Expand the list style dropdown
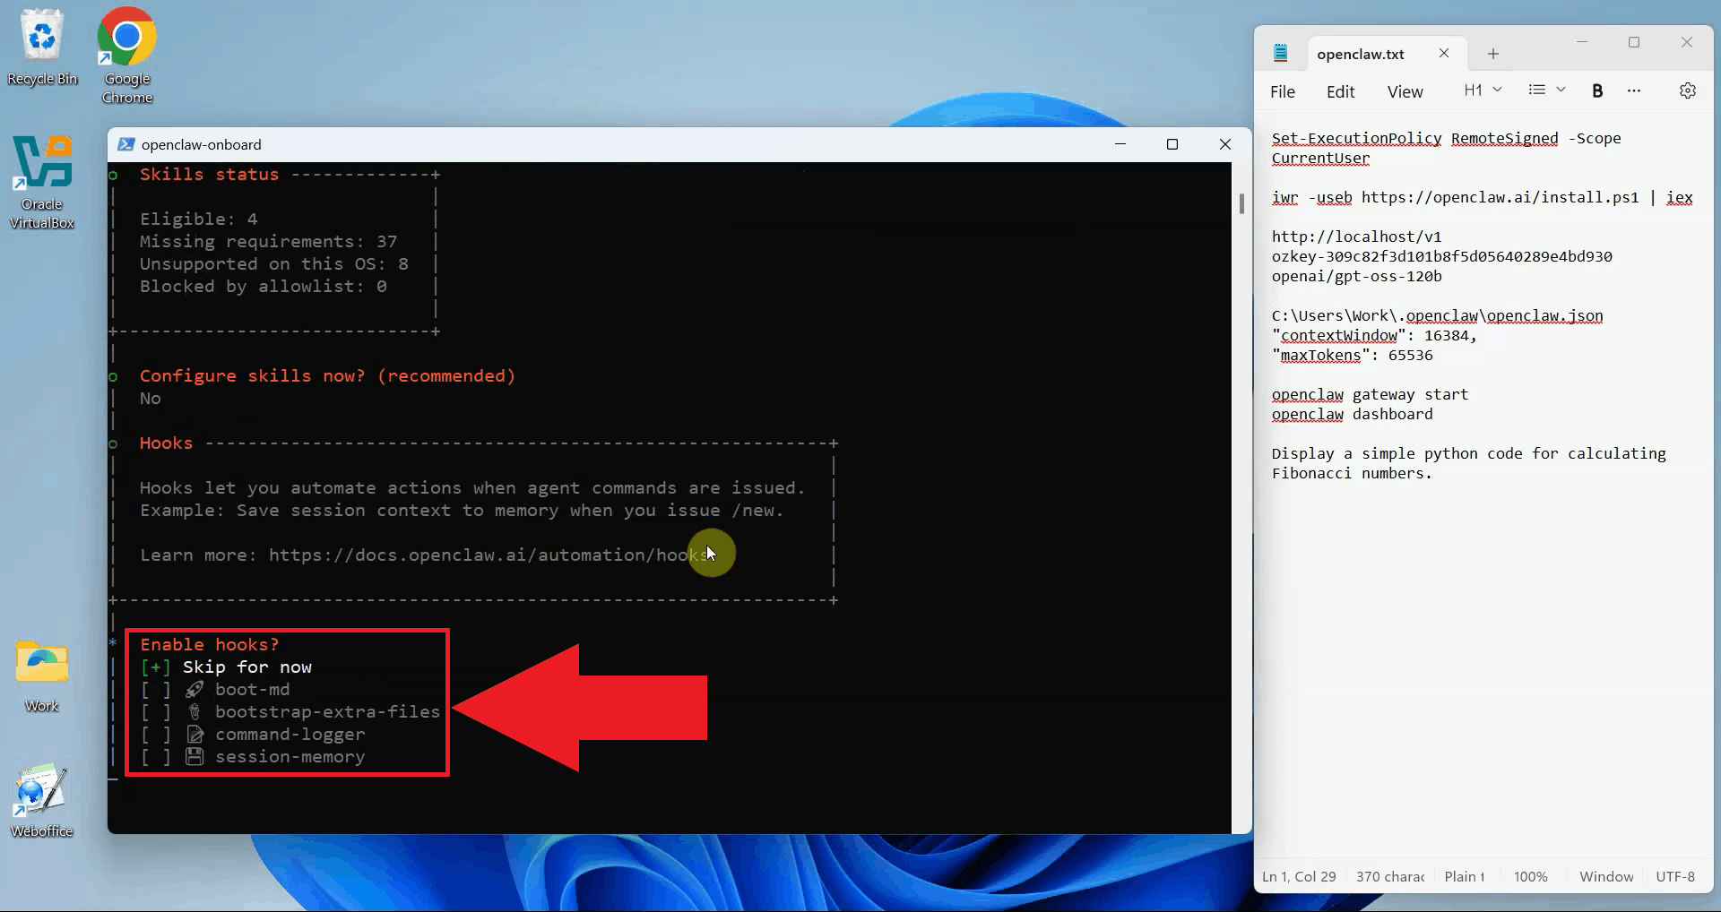Screen dimensions: 1721x912 point(1547,90)
